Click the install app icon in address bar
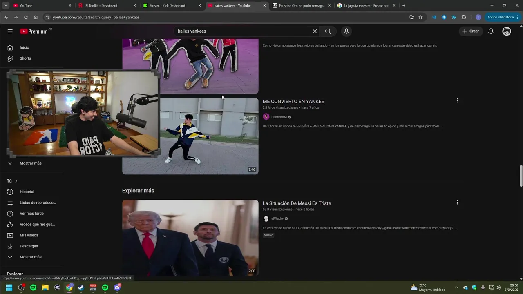The image size is (523, 294). point(411,17)
